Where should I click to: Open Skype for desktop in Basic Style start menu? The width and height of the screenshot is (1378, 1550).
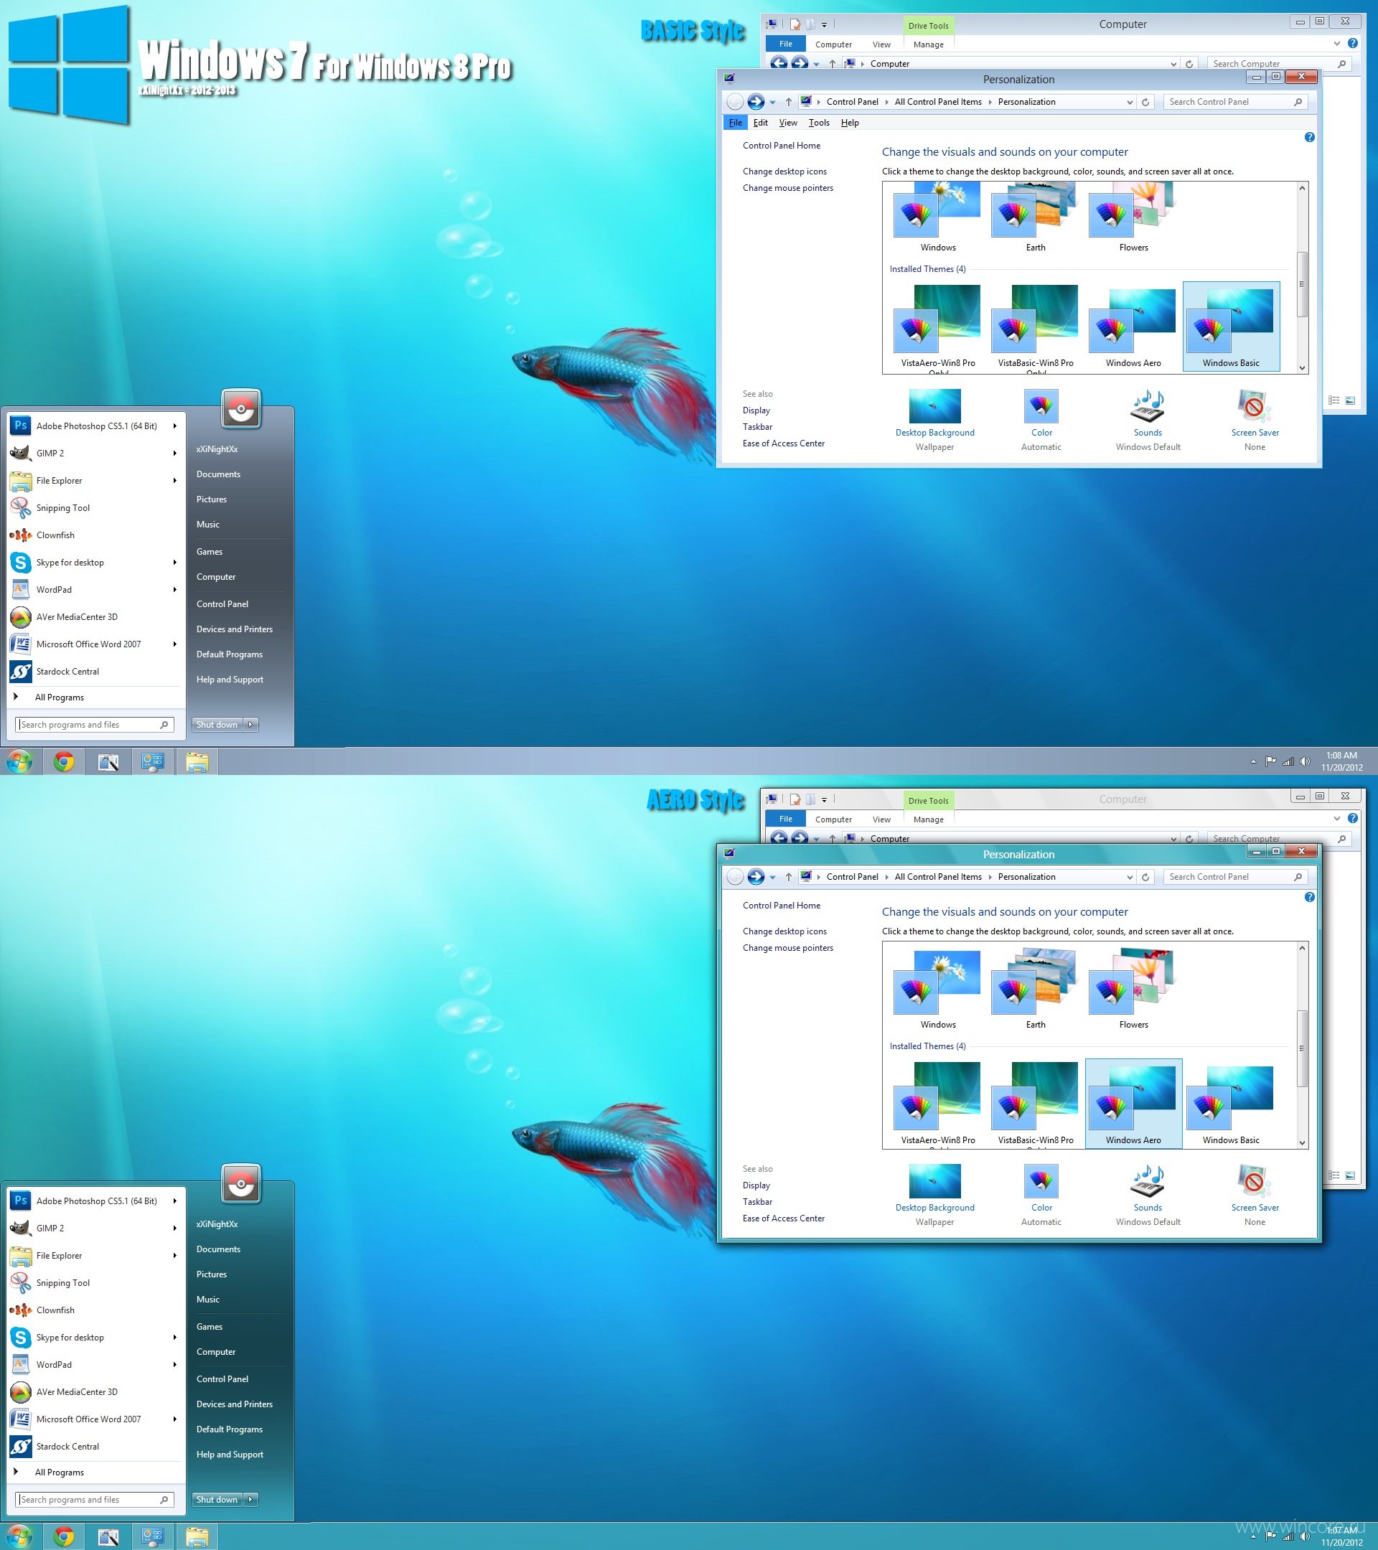tap(95, 563)
